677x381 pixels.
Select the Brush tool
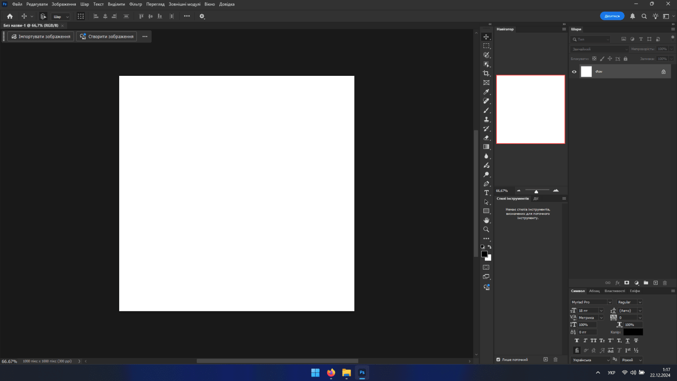(486, 110)
